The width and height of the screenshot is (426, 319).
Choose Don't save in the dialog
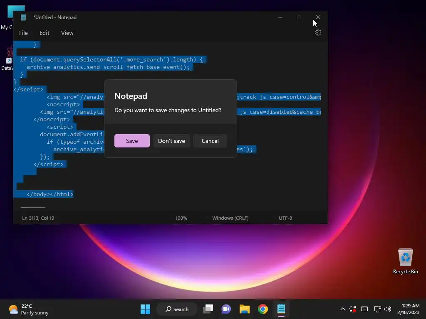(x=171, y=141)
